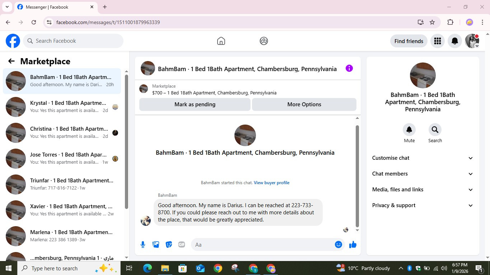
Task: Open a new browser tab
Action: (x=105, y=7)
